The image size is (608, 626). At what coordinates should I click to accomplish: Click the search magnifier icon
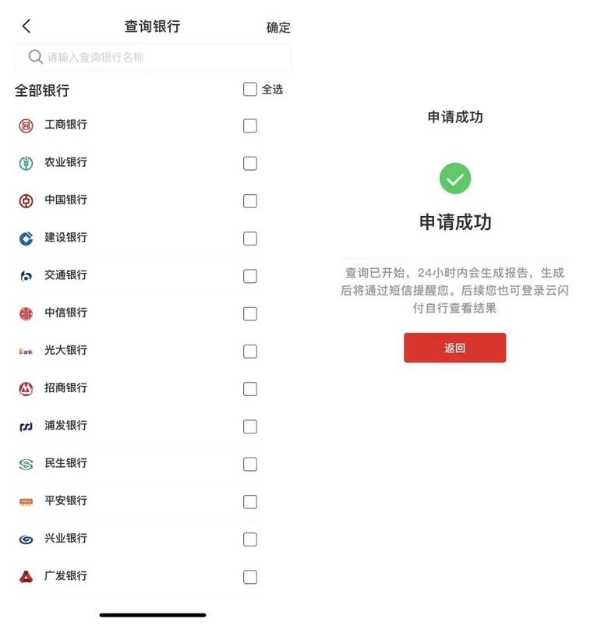pos(35,57)
